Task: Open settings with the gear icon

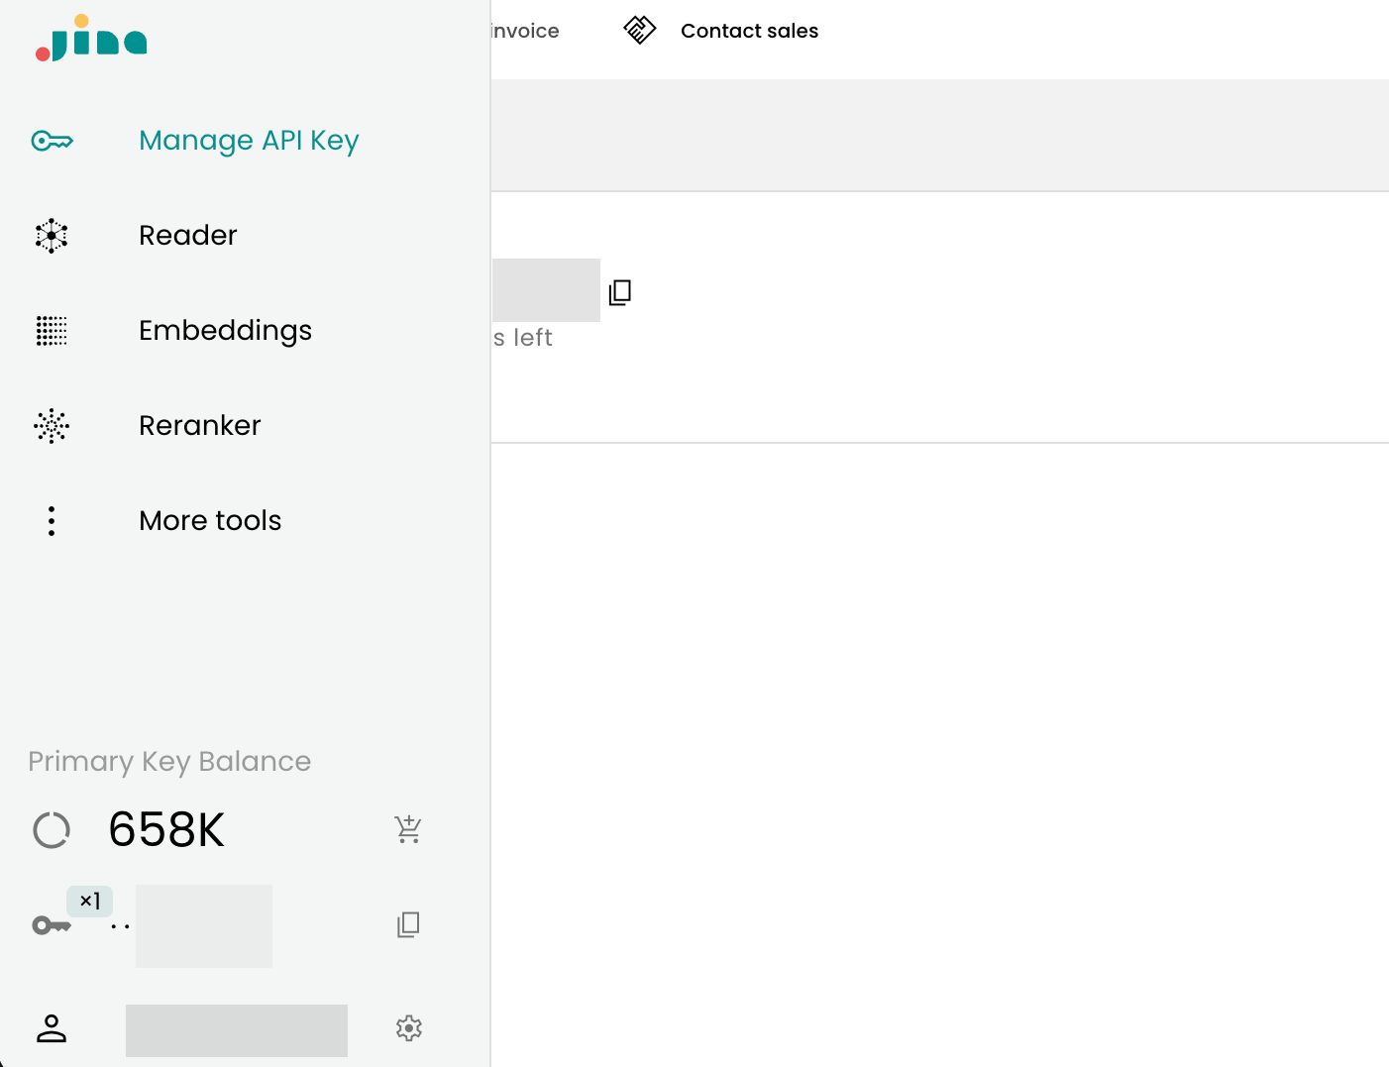Action: [409, 1028]
